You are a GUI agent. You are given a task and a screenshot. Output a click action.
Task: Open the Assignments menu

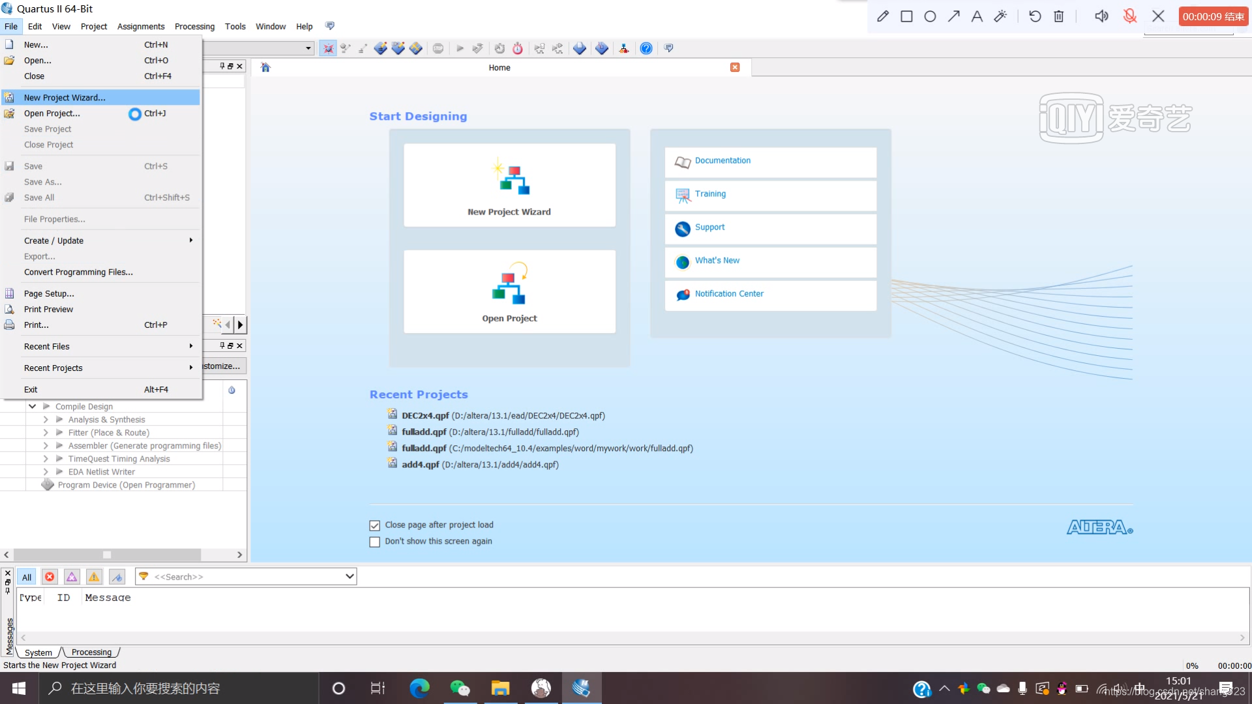[x=141, y=26]
